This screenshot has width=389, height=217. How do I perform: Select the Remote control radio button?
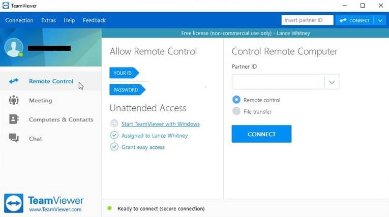(x=236, y=100)
